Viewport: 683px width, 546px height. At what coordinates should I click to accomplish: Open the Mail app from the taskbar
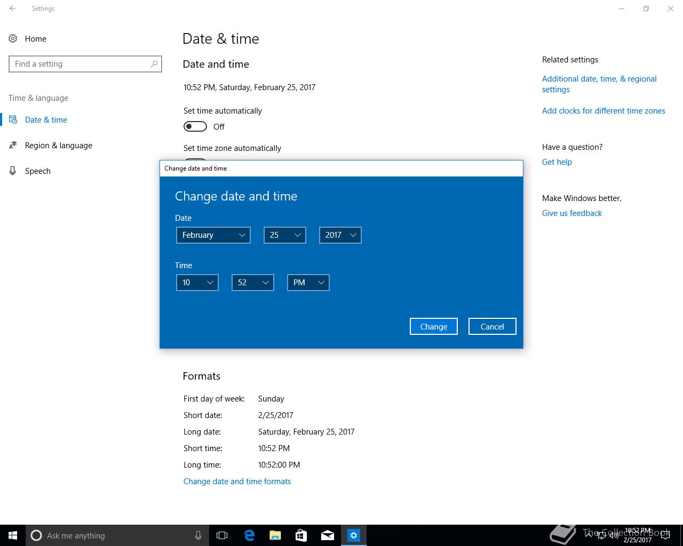click(327, 535)
